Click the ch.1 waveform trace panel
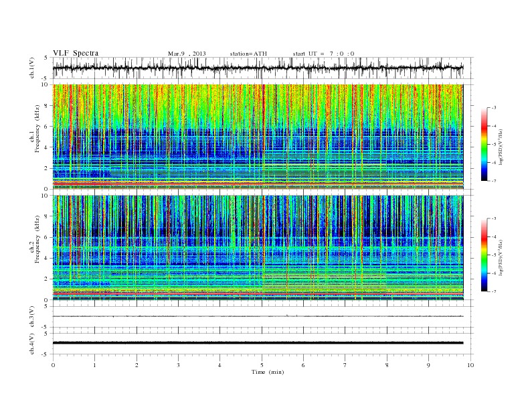The width and height of the screenshot is (530, 410). (263, 68)
